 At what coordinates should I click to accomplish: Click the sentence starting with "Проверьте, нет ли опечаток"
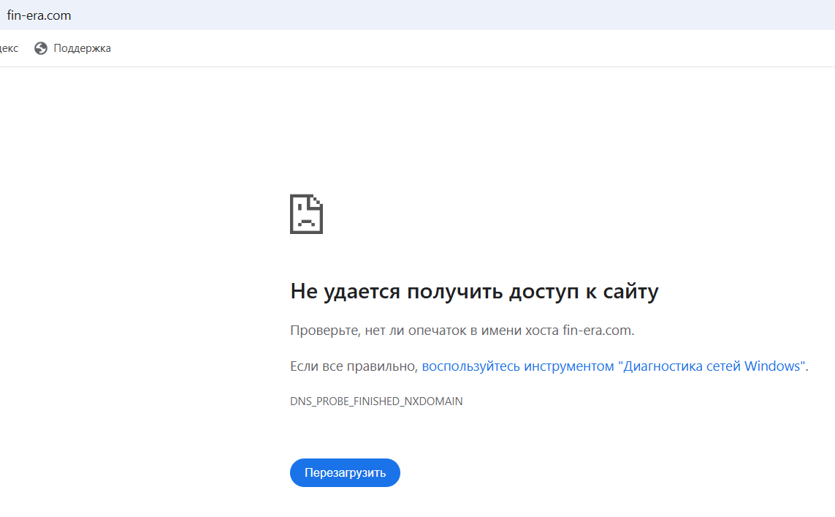(462, 331)
